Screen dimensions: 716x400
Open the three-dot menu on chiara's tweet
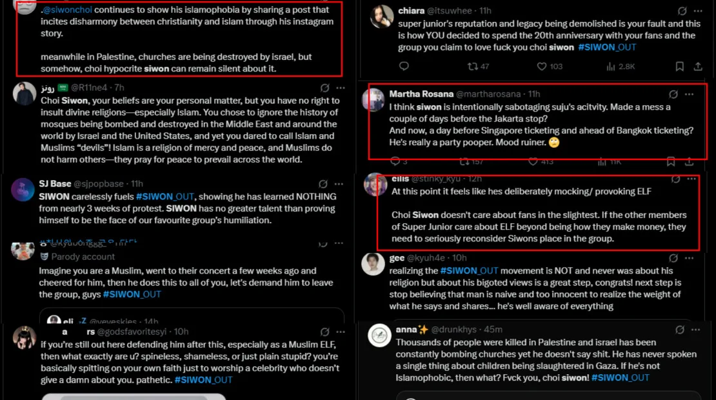[x=697, y=11]
